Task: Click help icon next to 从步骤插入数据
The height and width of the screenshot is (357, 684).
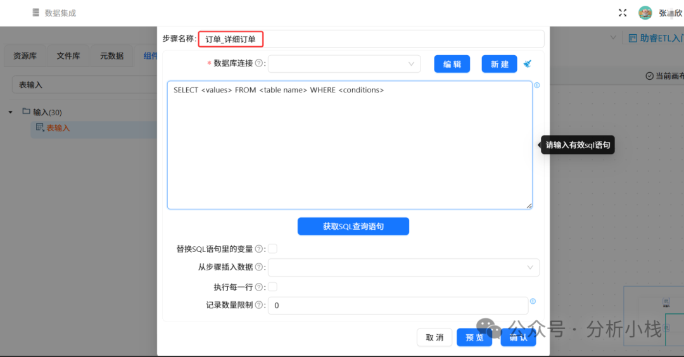Action: [258, 267]
